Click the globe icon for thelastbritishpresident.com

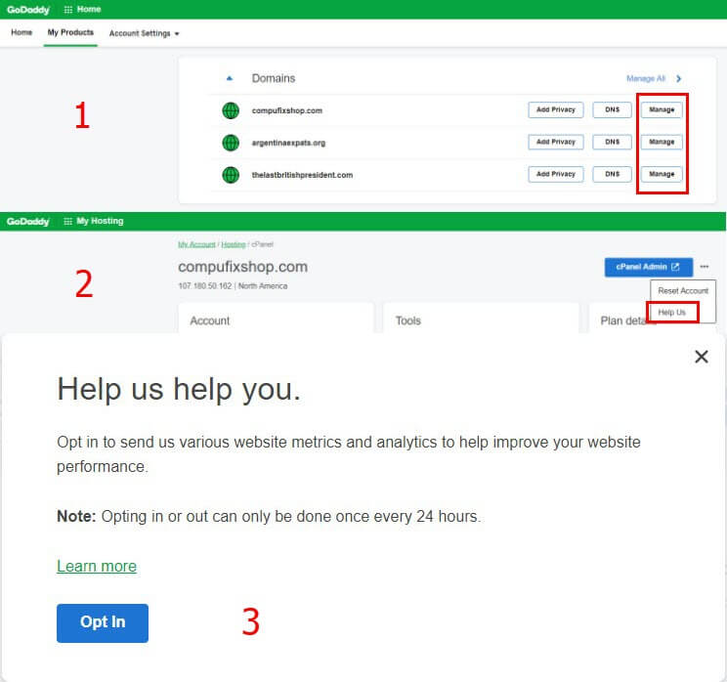click(x=231, y=175)
